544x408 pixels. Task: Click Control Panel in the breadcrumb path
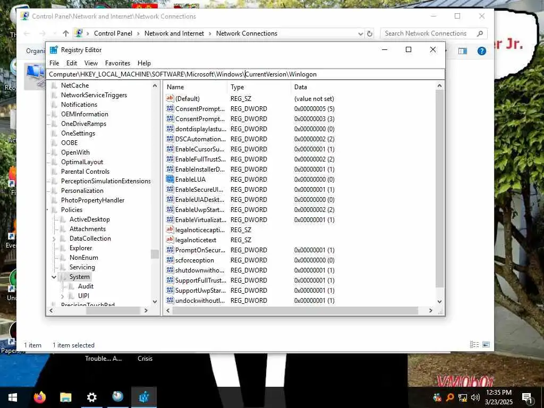tap(113, 33)
